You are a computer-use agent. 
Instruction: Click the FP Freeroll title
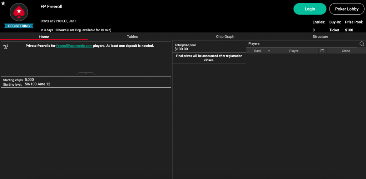[51, 6]
